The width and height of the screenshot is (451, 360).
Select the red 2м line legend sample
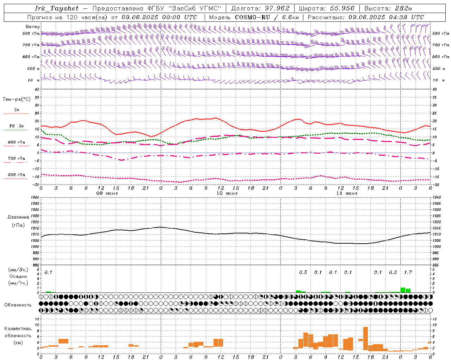pos(16,114)
